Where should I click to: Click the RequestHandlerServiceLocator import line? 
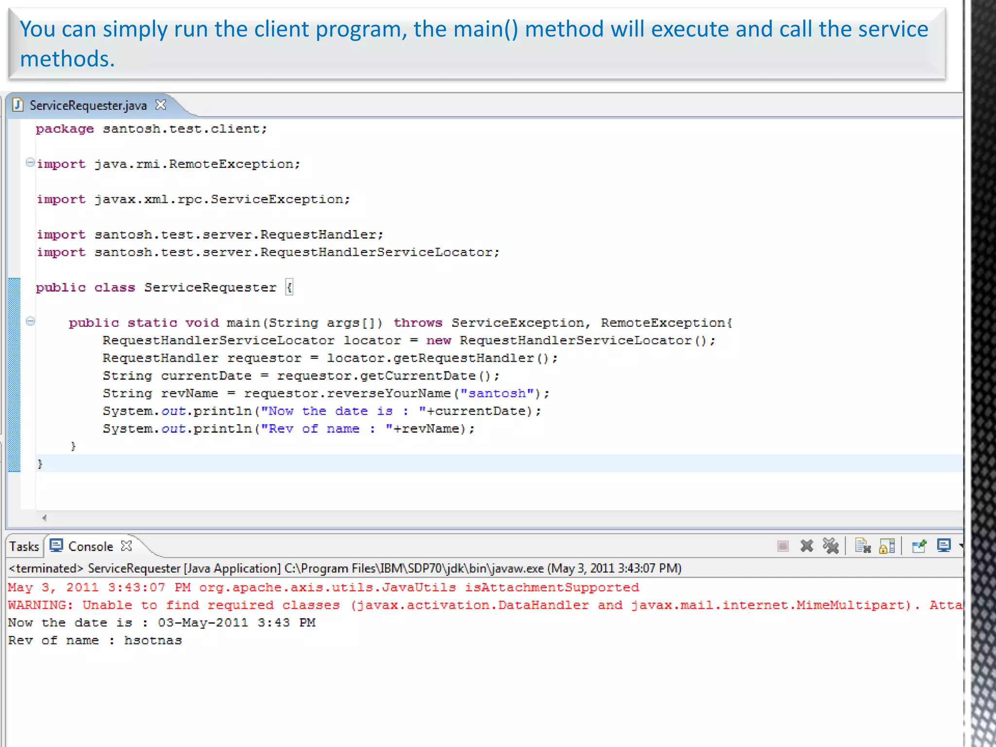click(x=268, y=252)
